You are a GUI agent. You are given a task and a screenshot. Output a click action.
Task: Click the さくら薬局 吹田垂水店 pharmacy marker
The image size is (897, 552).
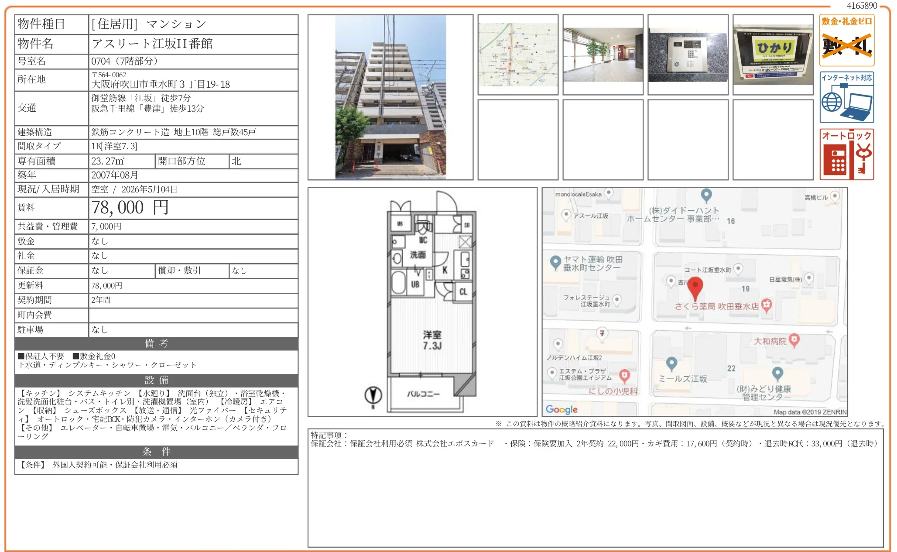click(x=767, y=305)
